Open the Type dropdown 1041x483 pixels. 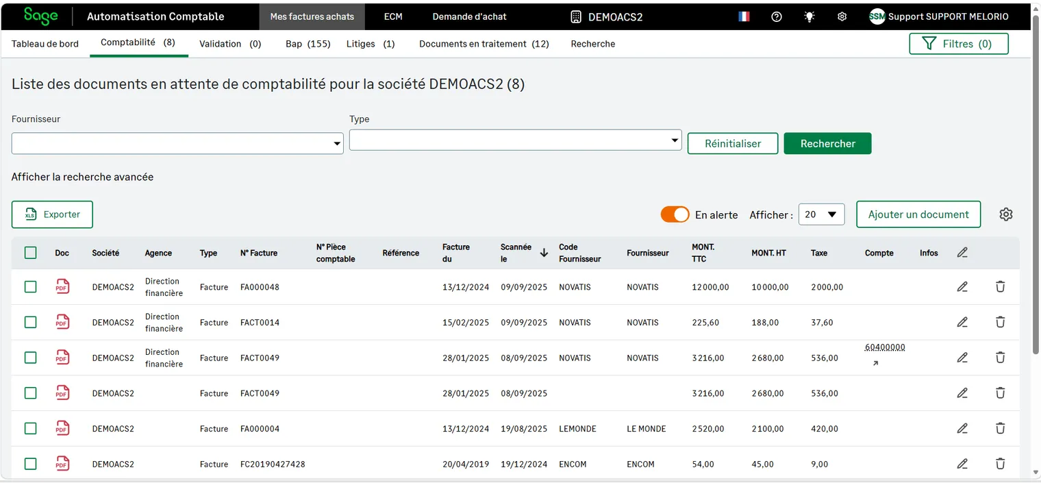515,140
